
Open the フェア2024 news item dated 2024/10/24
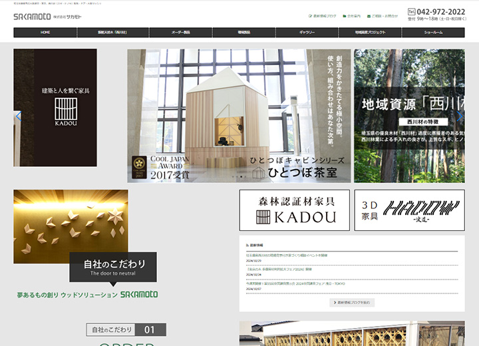coord(279,269)
